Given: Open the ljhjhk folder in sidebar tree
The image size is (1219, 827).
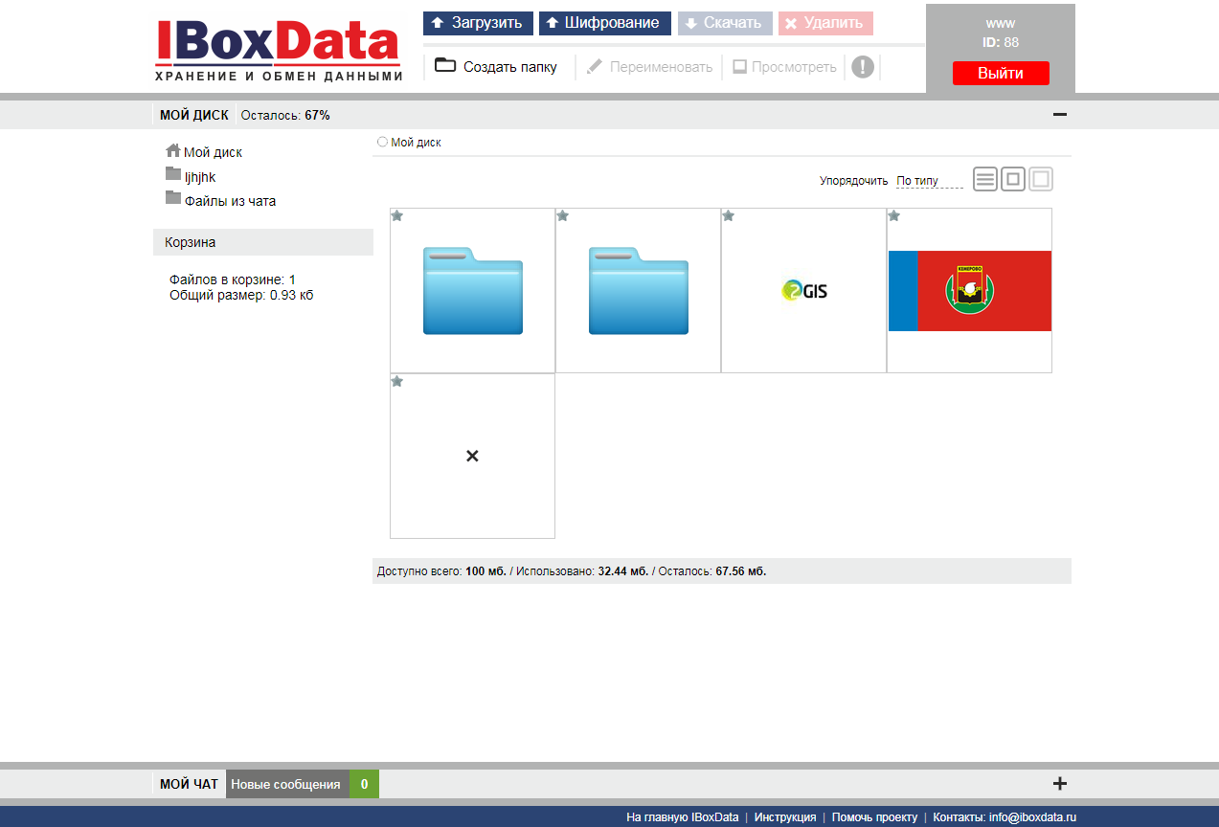Looking at the screenshot, I should [x=199, y=177].
